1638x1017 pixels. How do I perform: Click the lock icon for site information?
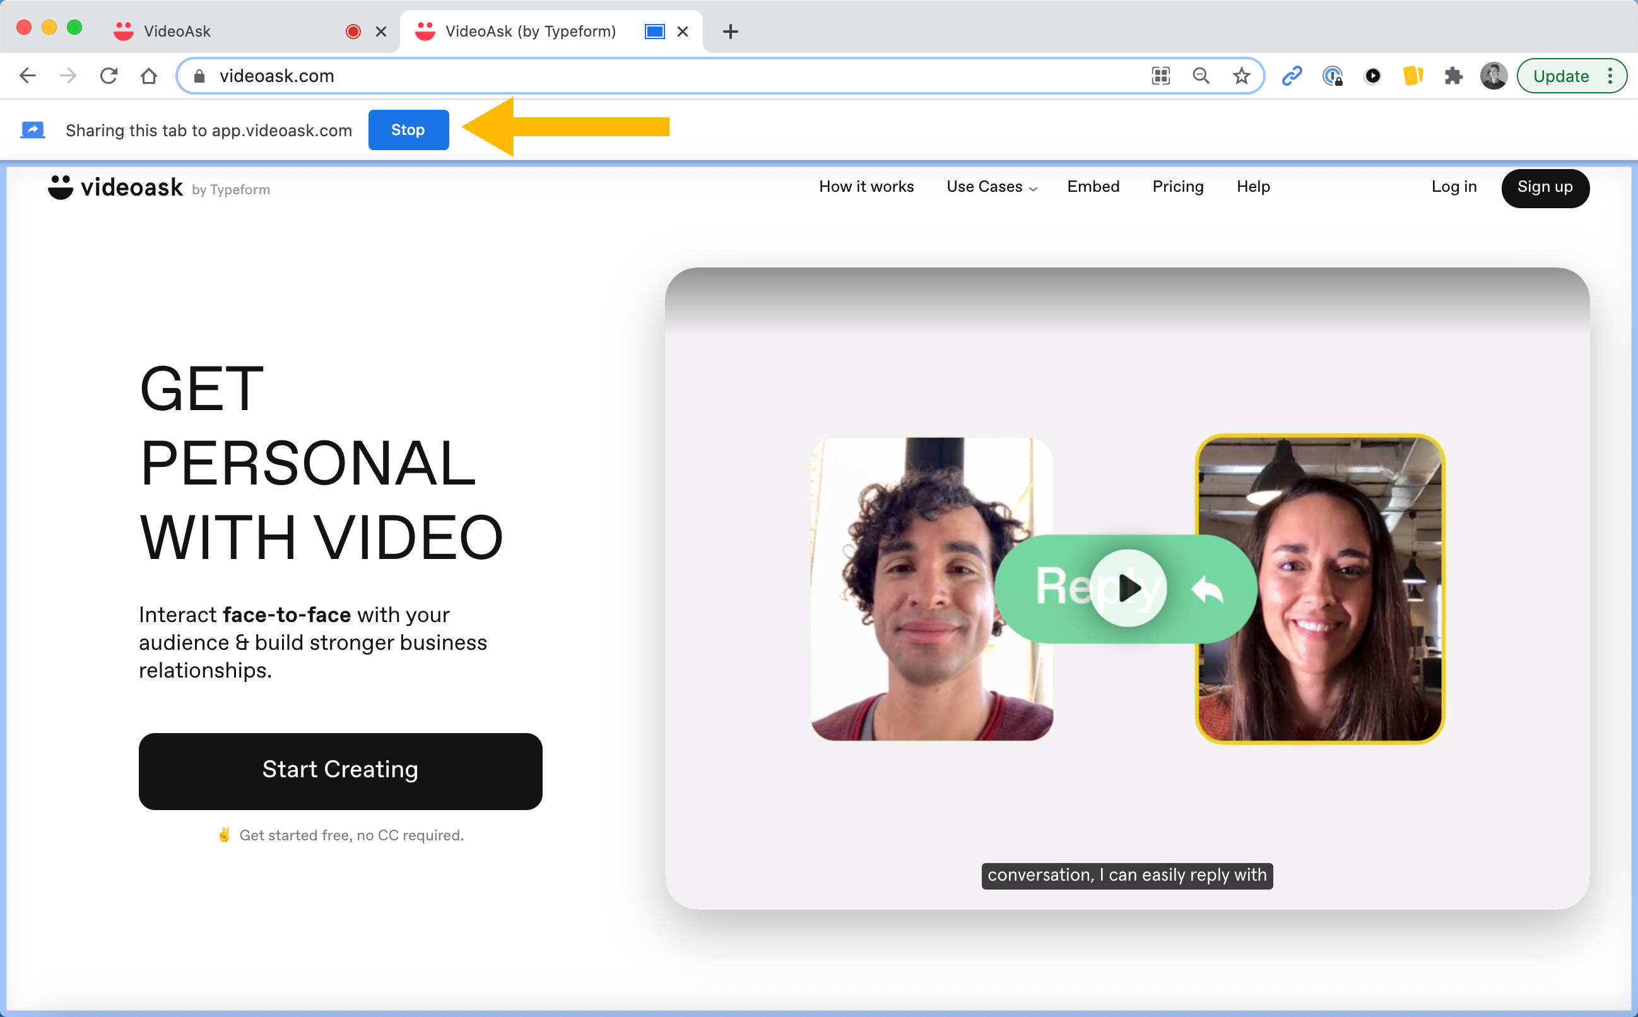pyautogui.click(x=199, y=76)
